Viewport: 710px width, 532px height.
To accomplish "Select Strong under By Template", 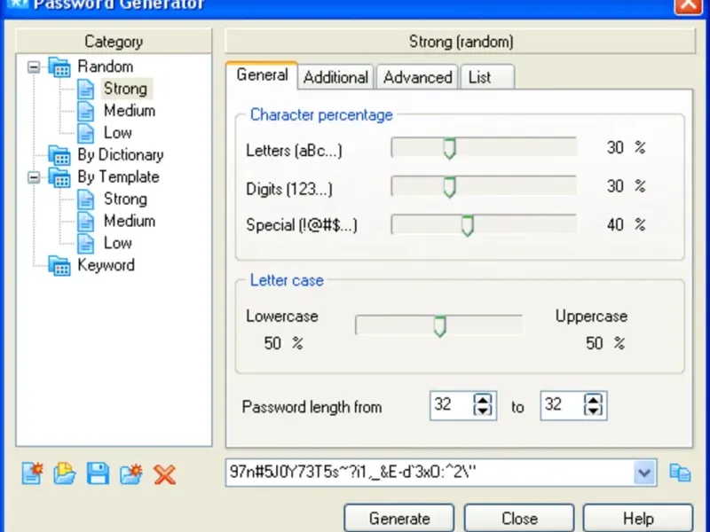I will (x=125, y=199).
